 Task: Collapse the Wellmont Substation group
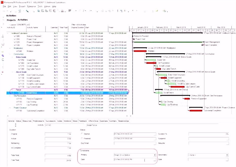tap(8, 33)
